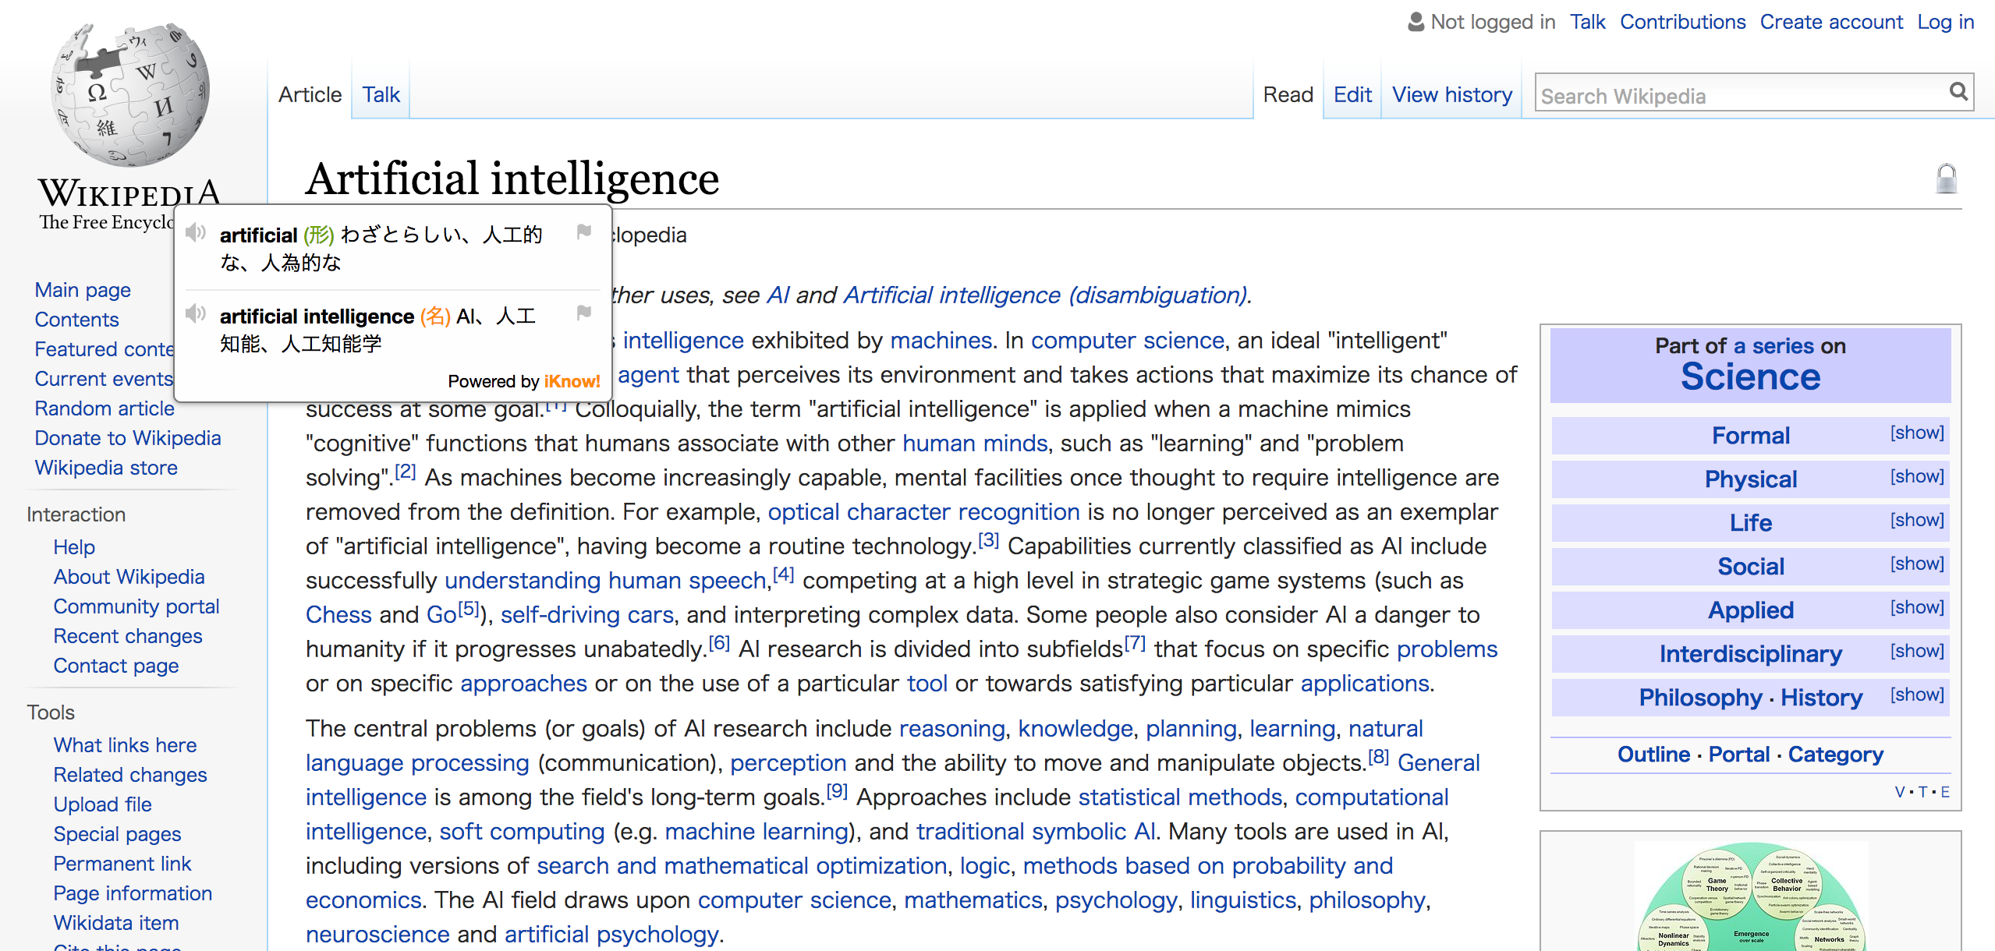Viewport: 1995px width, 951px height.
Task: Expand the Applied science section
Action: point(1916,607)
